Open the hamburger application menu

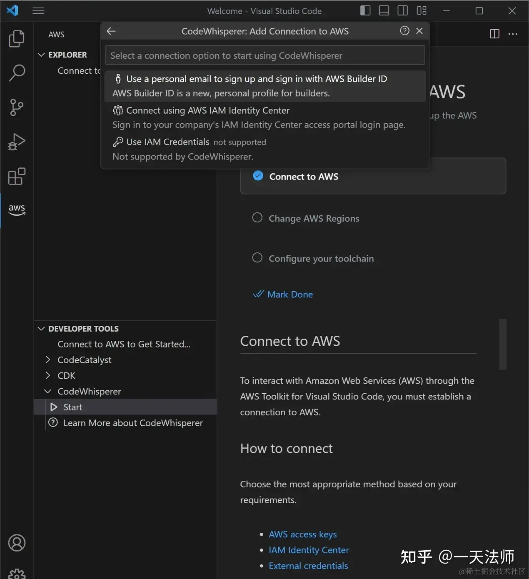tap(38, 11)
